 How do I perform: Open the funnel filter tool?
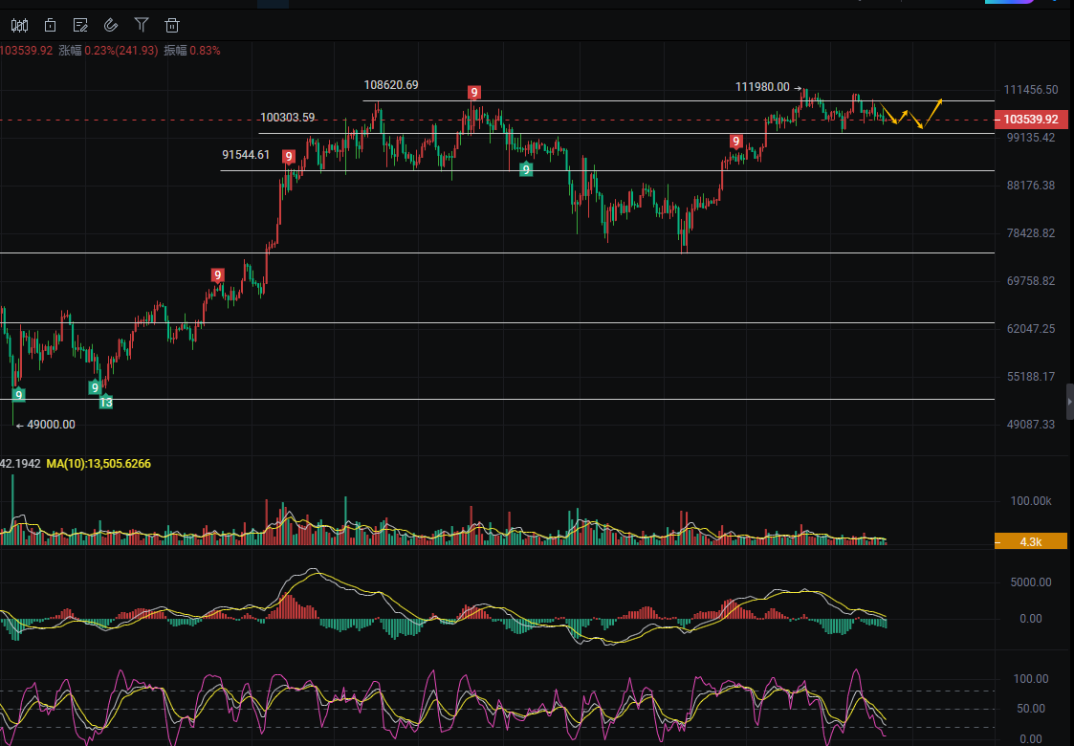[x=142, y=26]
